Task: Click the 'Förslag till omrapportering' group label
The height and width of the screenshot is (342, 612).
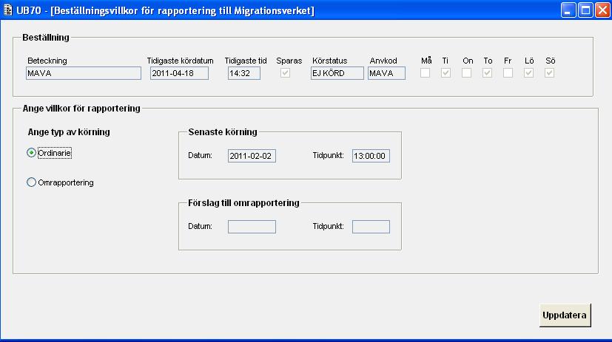Action: tap(243, 203)
